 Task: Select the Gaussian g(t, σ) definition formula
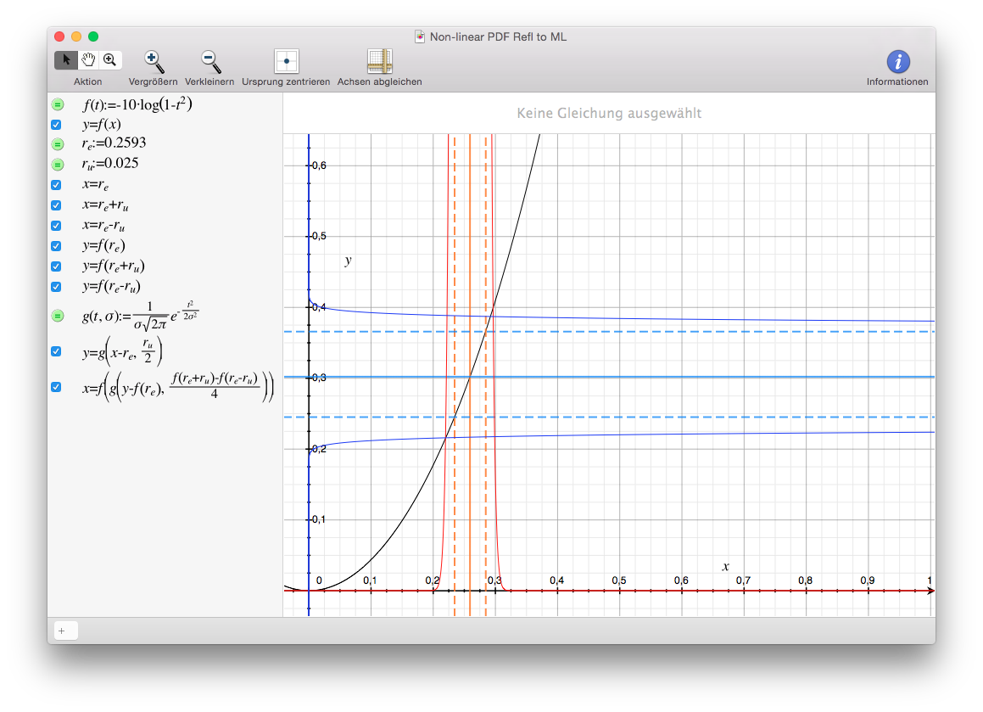click(x=141, y=316)
